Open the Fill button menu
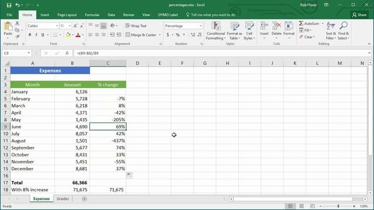The height and width of the screenshot is (210, 374). click(305, 30)
